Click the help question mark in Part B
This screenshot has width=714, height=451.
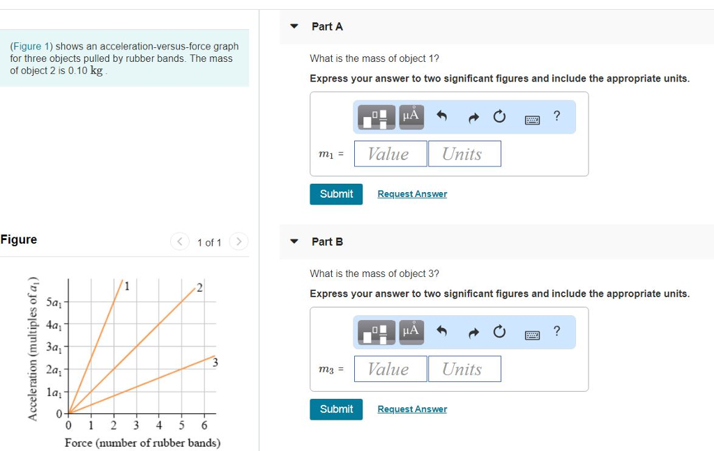556,331
